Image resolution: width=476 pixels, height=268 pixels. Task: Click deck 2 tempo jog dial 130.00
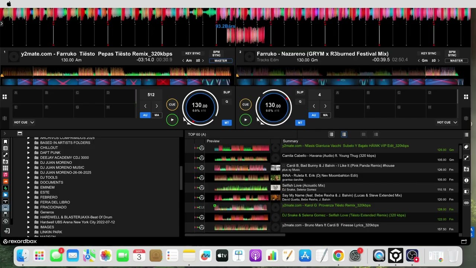[273, 107]
